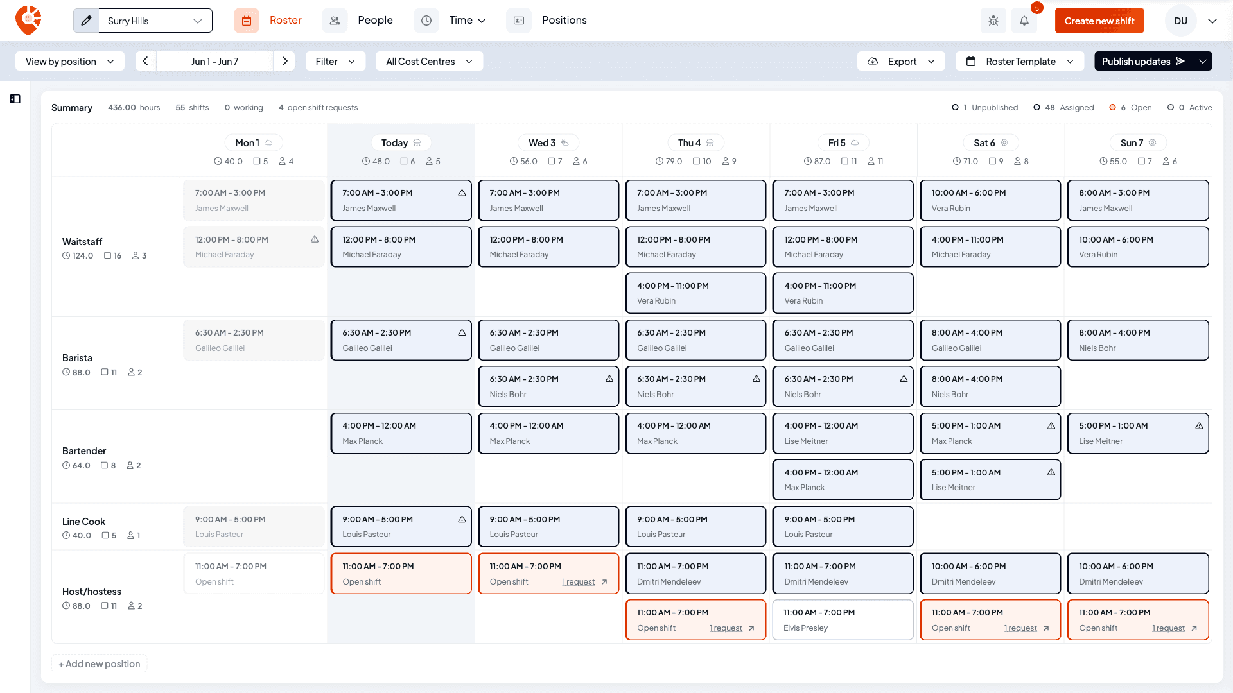The height and width of the screenshot is (693, 1233).
Task: Select the Waitstaff position row label
Action: coord(82,242)
